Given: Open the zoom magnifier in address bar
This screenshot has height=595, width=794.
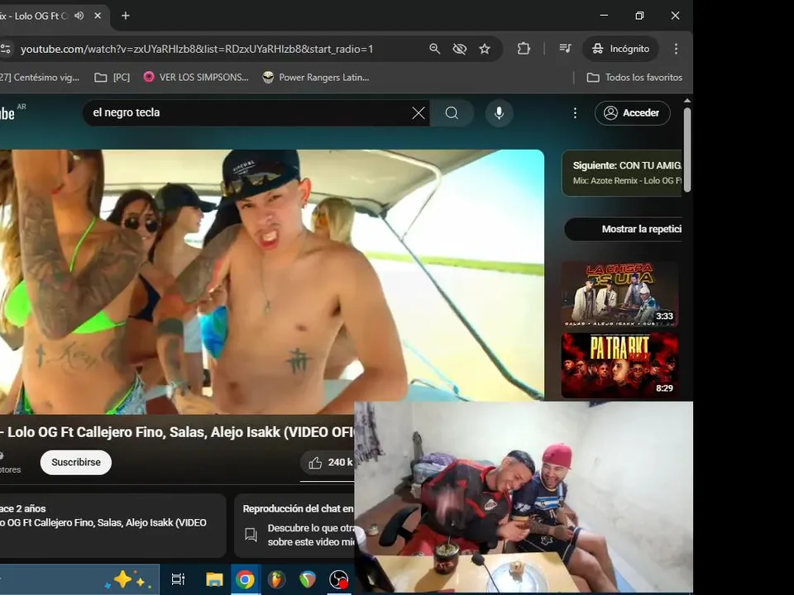Looking at the screenshot, I should [x=434, y=49].
